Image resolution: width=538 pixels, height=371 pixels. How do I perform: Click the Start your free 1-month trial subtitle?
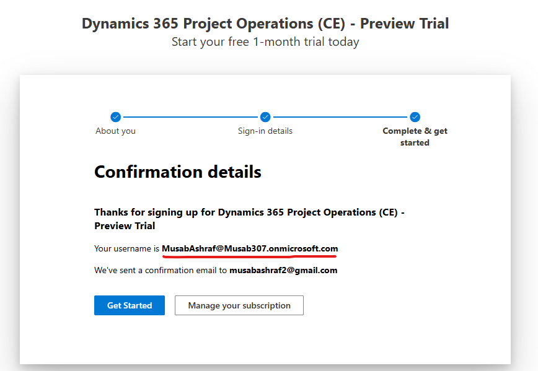pos(265,42)
